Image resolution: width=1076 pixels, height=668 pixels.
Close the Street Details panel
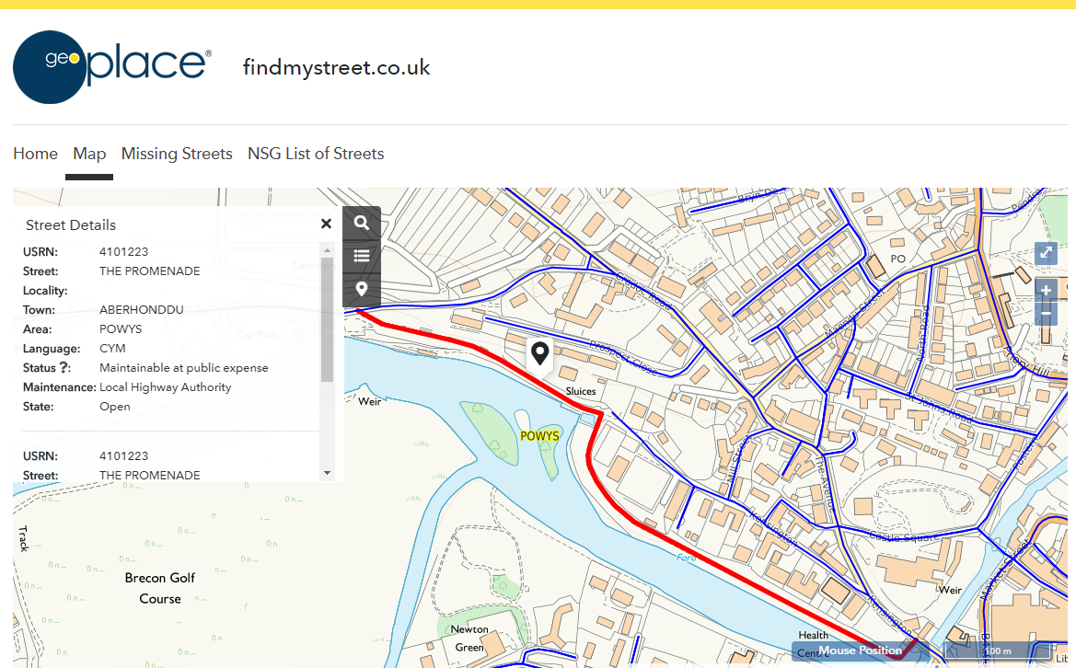coord(326,224)
